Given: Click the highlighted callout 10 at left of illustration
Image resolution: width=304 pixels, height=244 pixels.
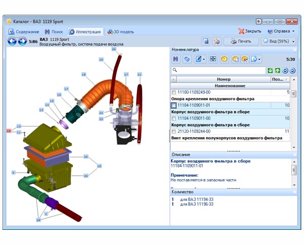Looking at the screenshot, I should tap(9, 131).
